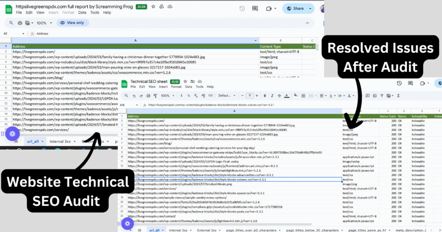The width and height of the screenshot is (442, 232).
Task: Open comments in the full report window
Action: (255, 9)
